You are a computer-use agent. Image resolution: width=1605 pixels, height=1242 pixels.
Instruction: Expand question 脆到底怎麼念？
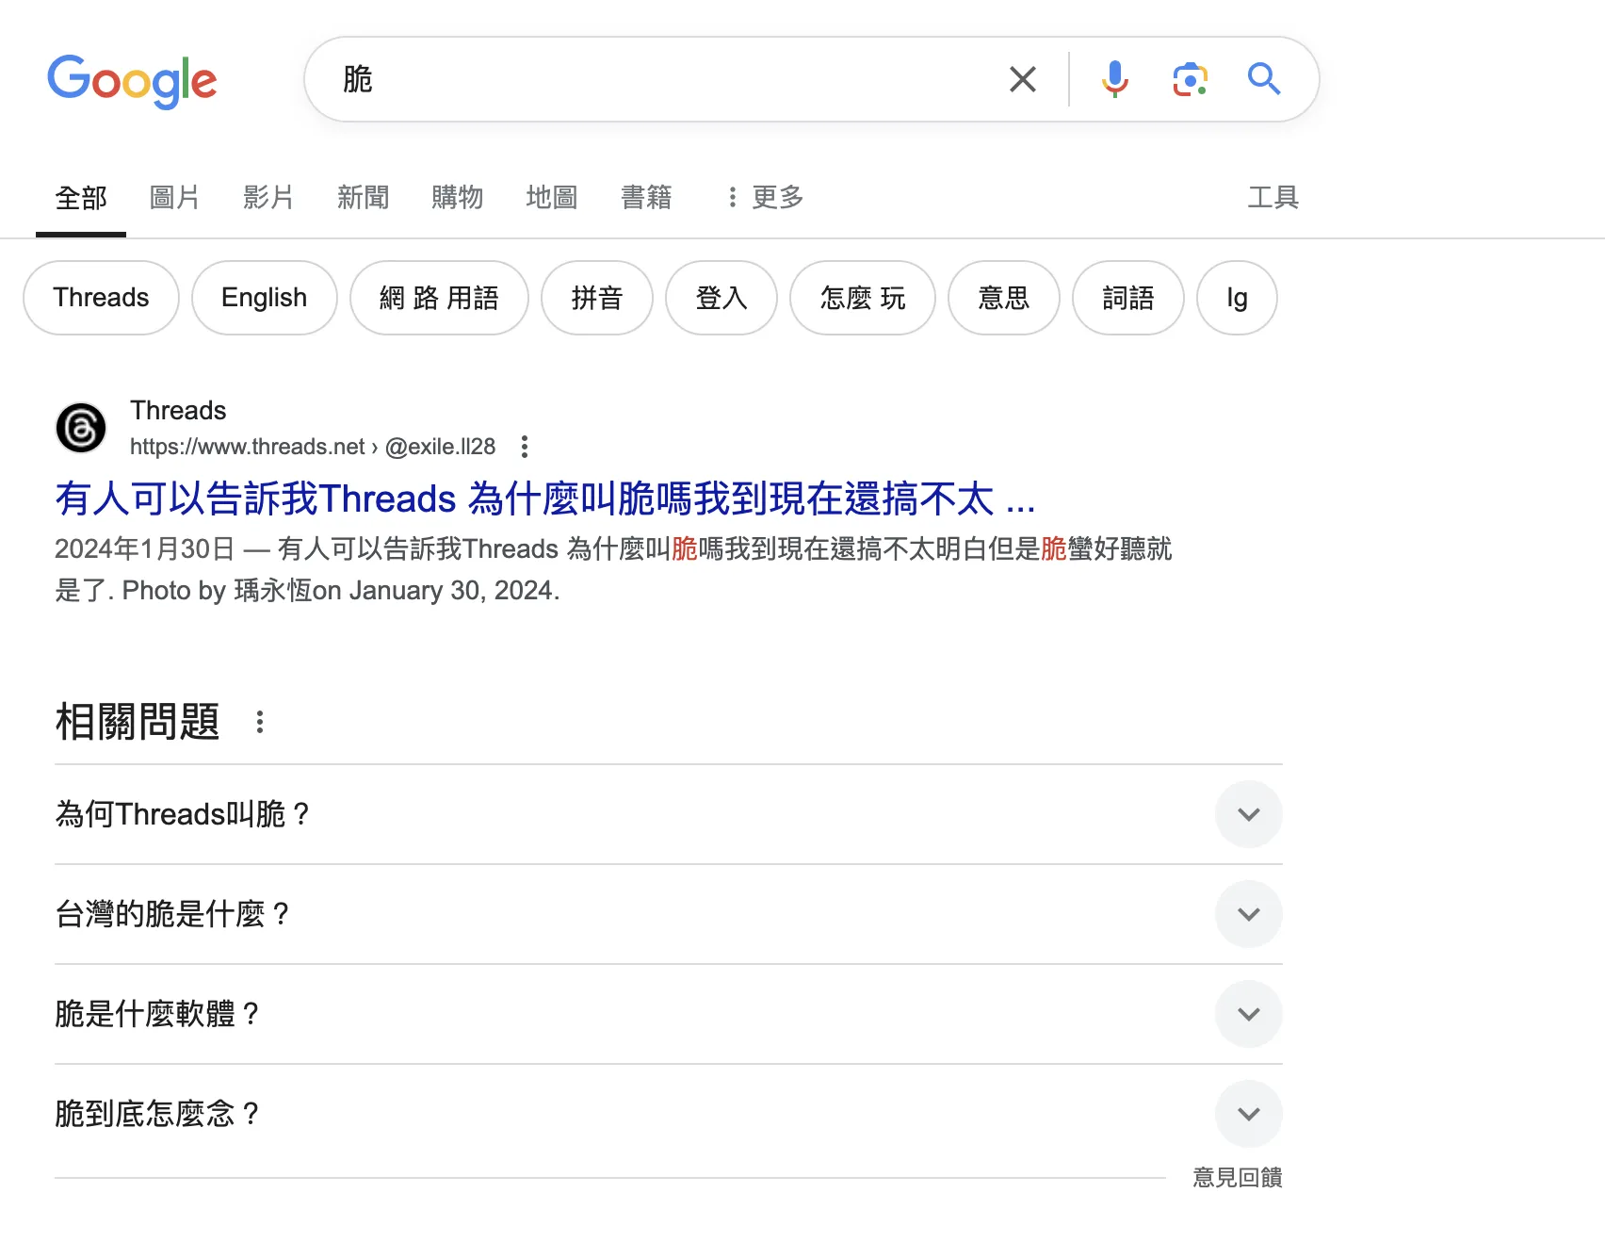coord(669,1114)
